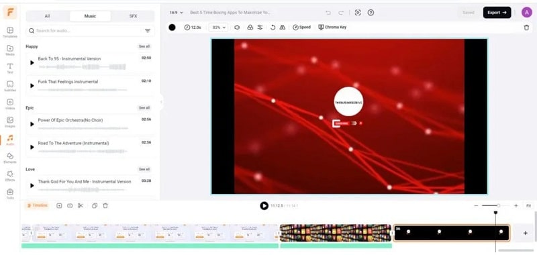Collapse the side panel arrow handle
The image size is (537, 255).
tap(161, 102)
